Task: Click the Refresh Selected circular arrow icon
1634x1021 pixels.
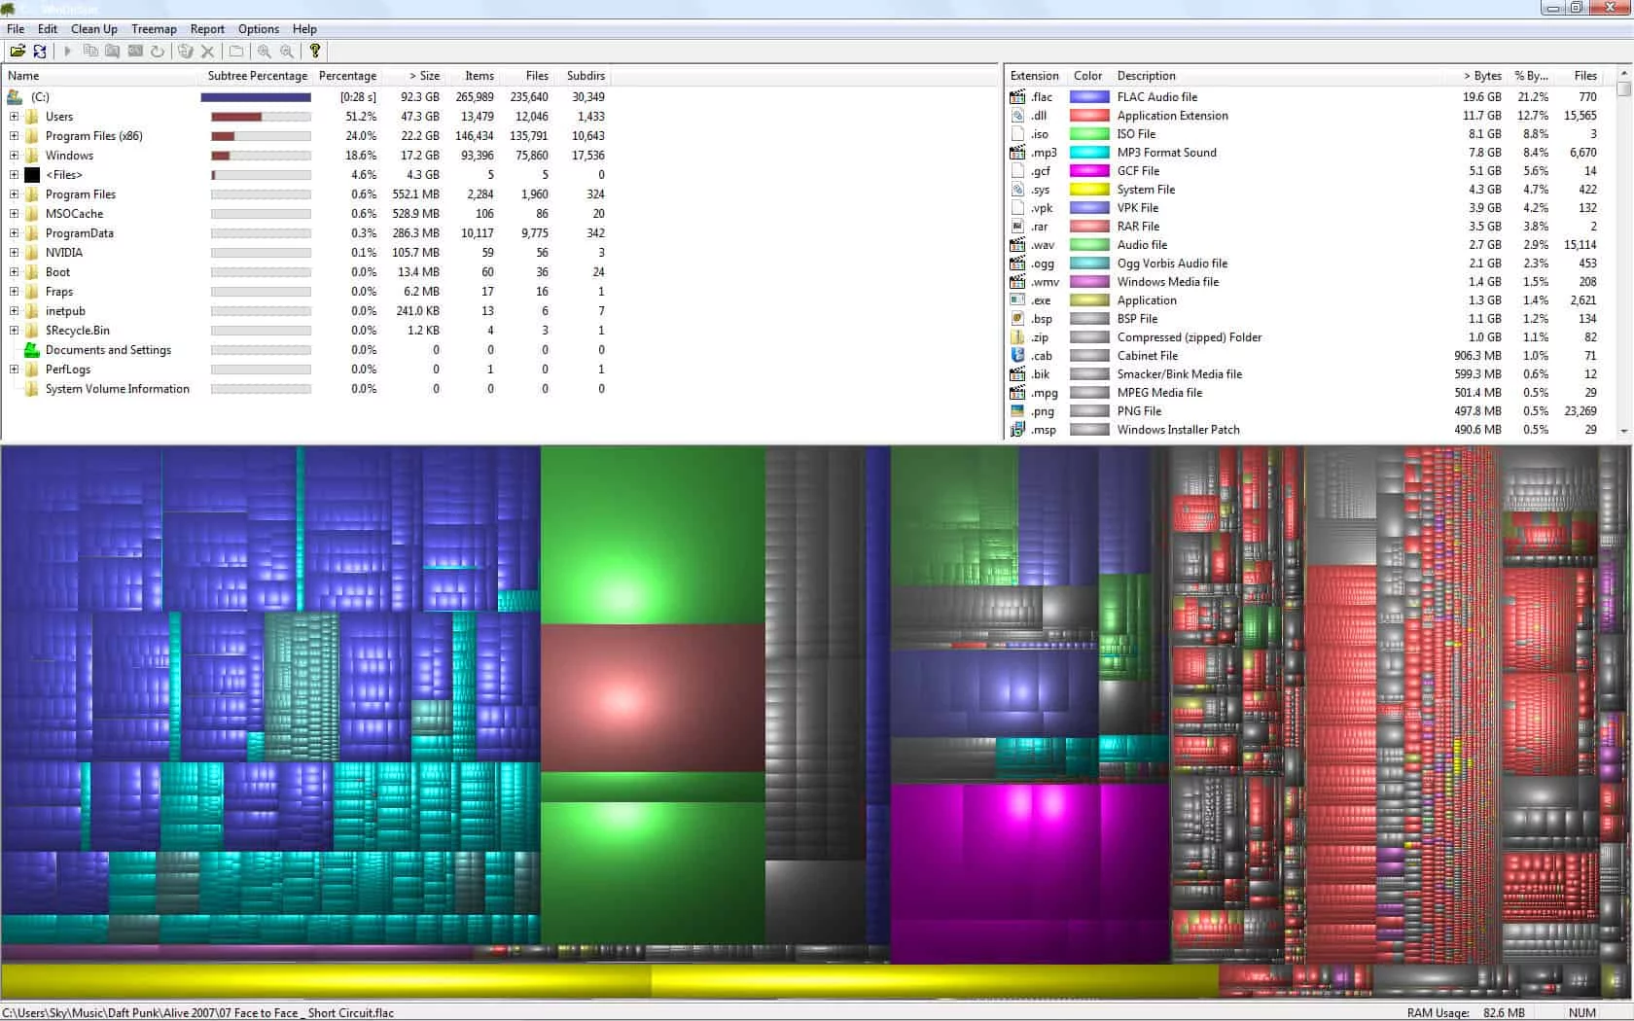Action: pyautogui.click(x=158, y=52)
